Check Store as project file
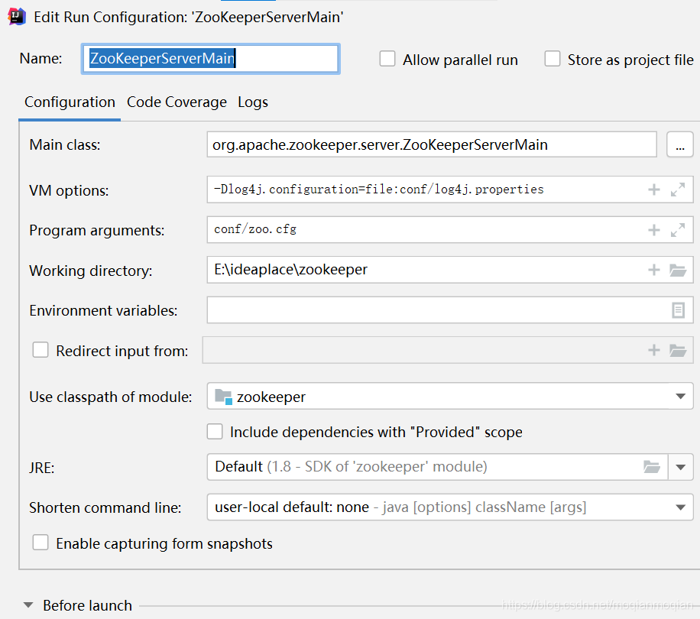 pos(553,59)
